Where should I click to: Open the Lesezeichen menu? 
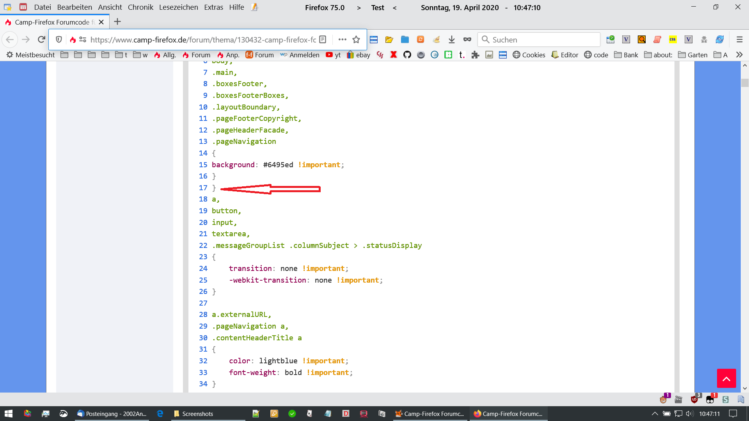(x=178, y=7)
